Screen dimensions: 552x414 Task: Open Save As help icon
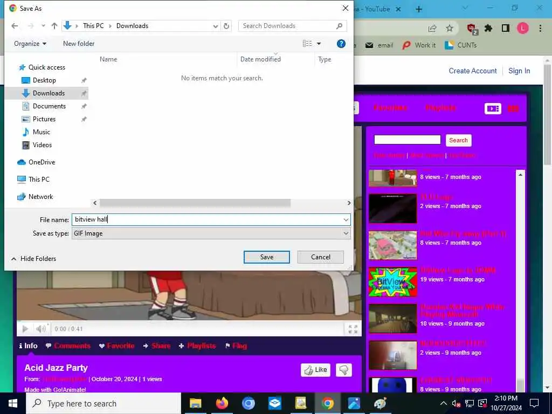[x=341, y=44]
